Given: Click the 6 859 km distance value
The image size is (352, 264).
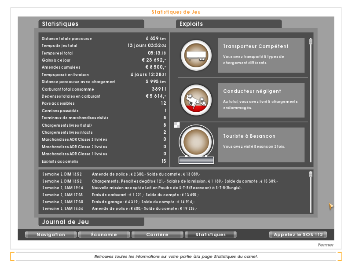Looking at the screenshot, I should (x=156, y=38).
